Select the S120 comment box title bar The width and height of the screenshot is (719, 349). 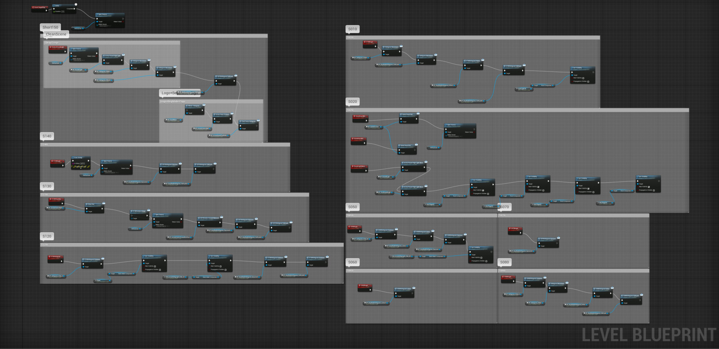point(192,245)
